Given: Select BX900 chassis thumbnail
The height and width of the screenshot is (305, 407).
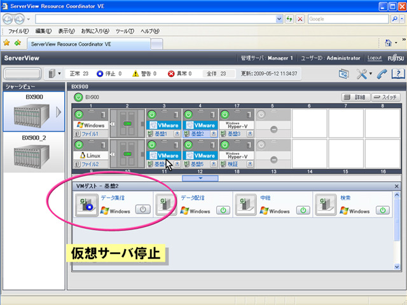Looking at the screenshot, I should click(34, 112).
